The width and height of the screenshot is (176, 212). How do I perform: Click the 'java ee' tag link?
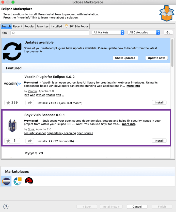click(x=41, y=95)
